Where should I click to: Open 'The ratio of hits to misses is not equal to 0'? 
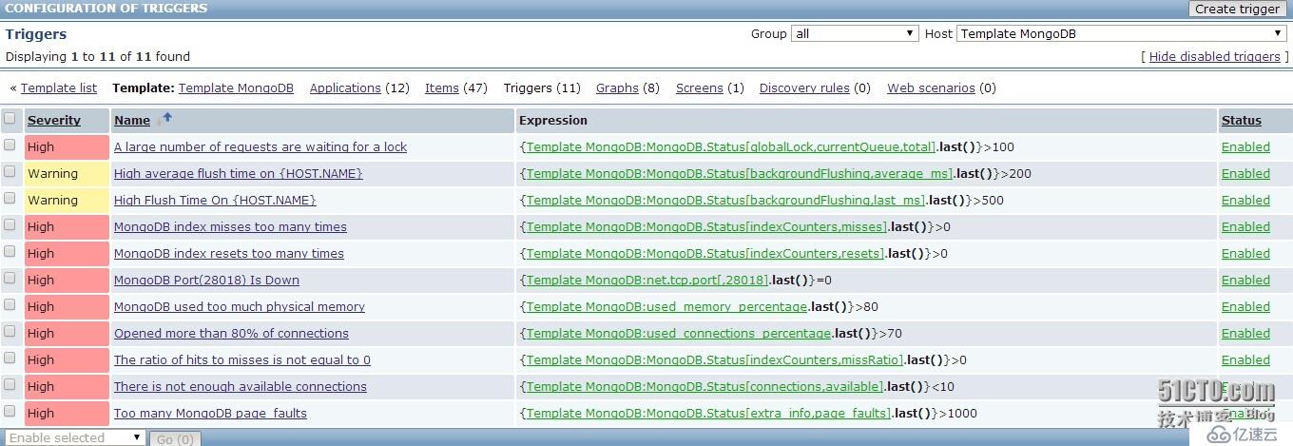[242, 359]
